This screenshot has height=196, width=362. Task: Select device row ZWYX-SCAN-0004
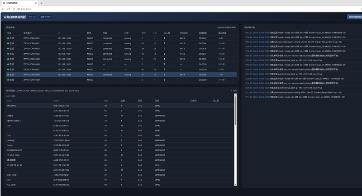point(121,54)
